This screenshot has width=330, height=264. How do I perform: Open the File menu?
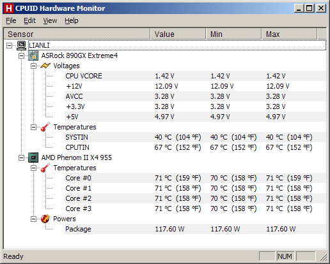pos(11,20)
